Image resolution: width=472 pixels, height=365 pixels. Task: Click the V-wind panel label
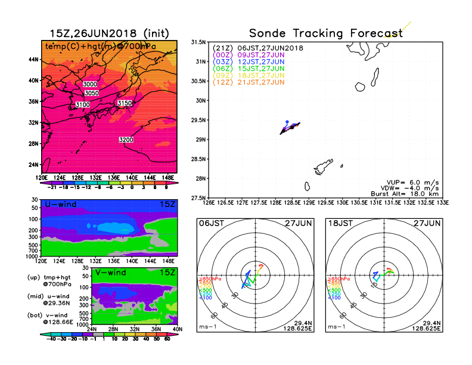(x=111, y=273)
